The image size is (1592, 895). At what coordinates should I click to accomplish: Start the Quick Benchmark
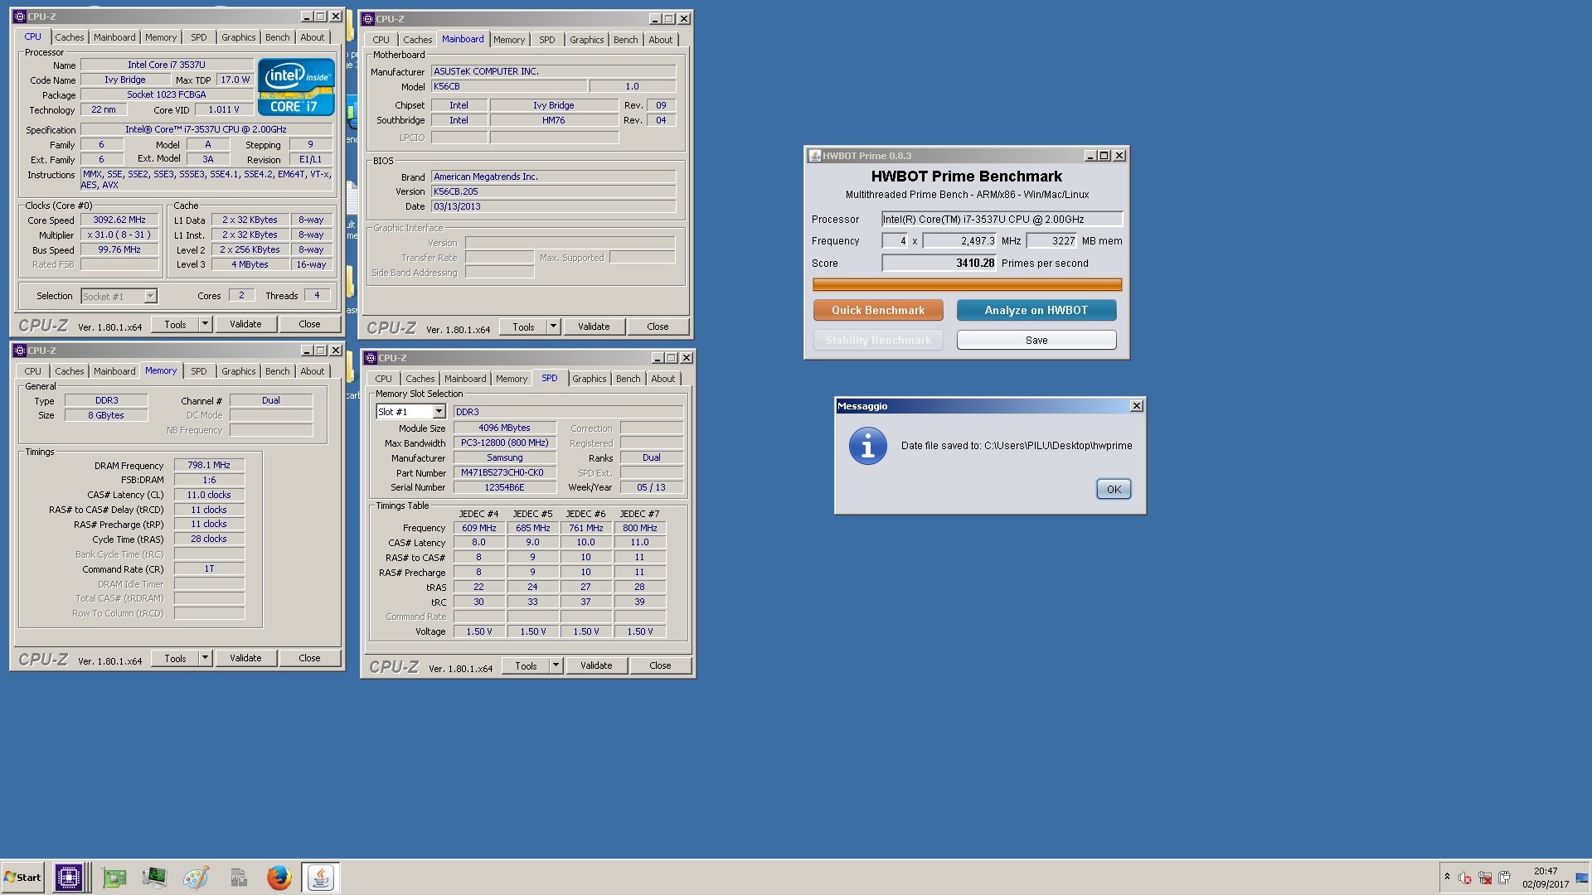pos(878,310)
